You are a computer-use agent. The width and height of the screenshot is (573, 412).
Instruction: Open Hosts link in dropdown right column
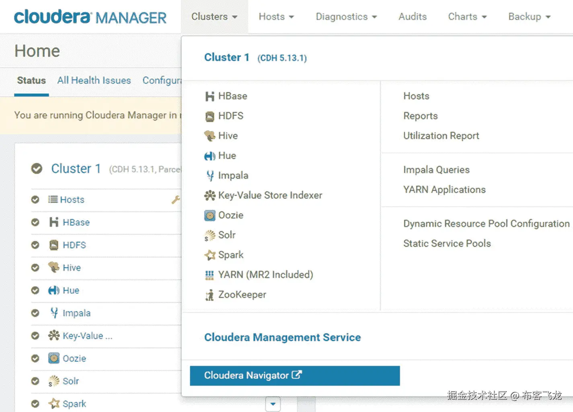tap(416, 96)
